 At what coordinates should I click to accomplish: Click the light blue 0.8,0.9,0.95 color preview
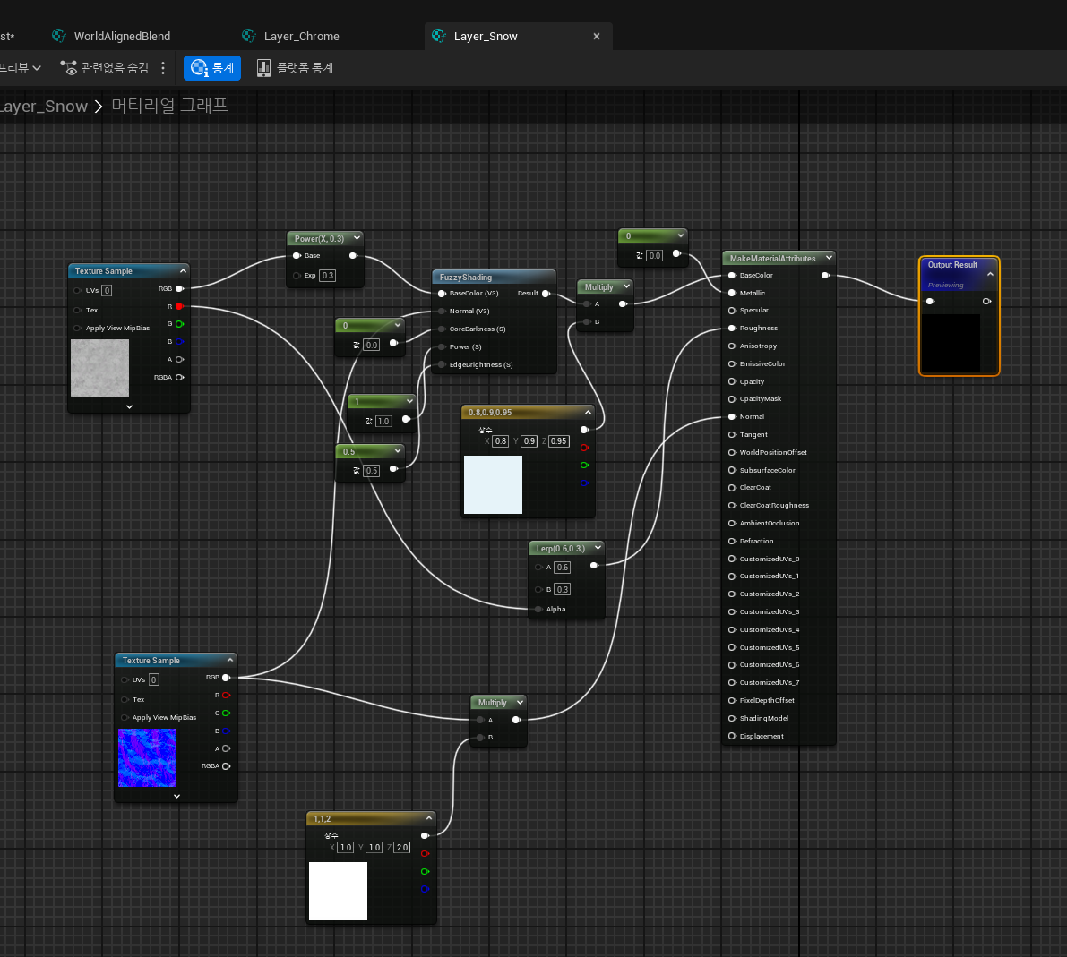pos(493,485)
